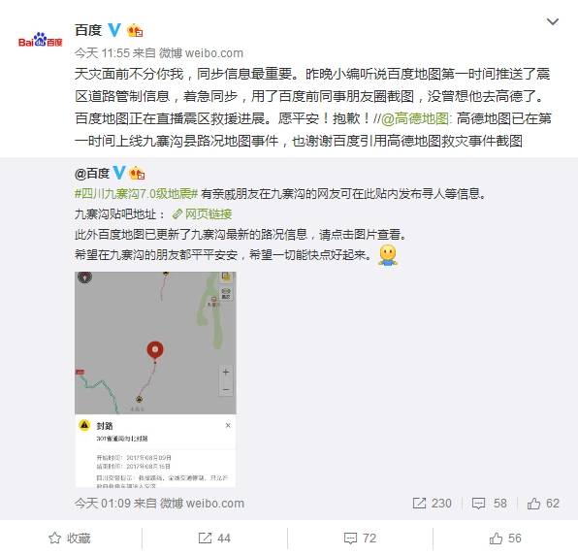Open the quoted @百度 account link

(92, 173)
